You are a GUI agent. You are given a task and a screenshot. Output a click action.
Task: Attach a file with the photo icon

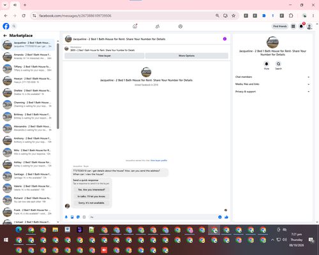pyautogui.click(x=72, y=217)
